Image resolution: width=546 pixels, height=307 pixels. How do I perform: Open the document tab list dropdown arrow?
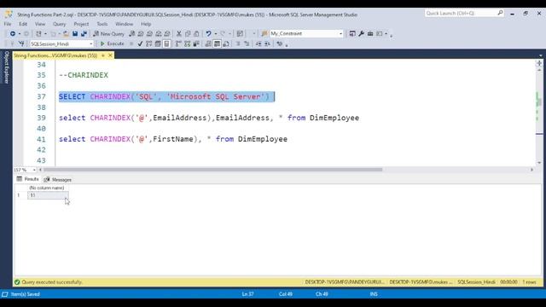(x=540, y=55)
